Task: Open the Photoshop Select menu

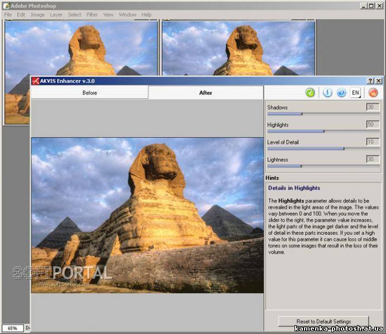Action: [74, 14]
